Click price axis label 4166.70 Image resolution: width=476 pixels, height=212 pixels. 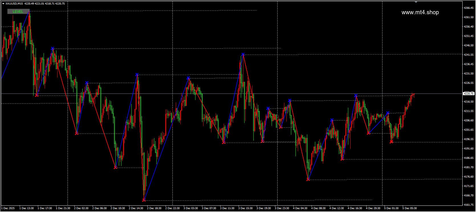coord(469,196)
